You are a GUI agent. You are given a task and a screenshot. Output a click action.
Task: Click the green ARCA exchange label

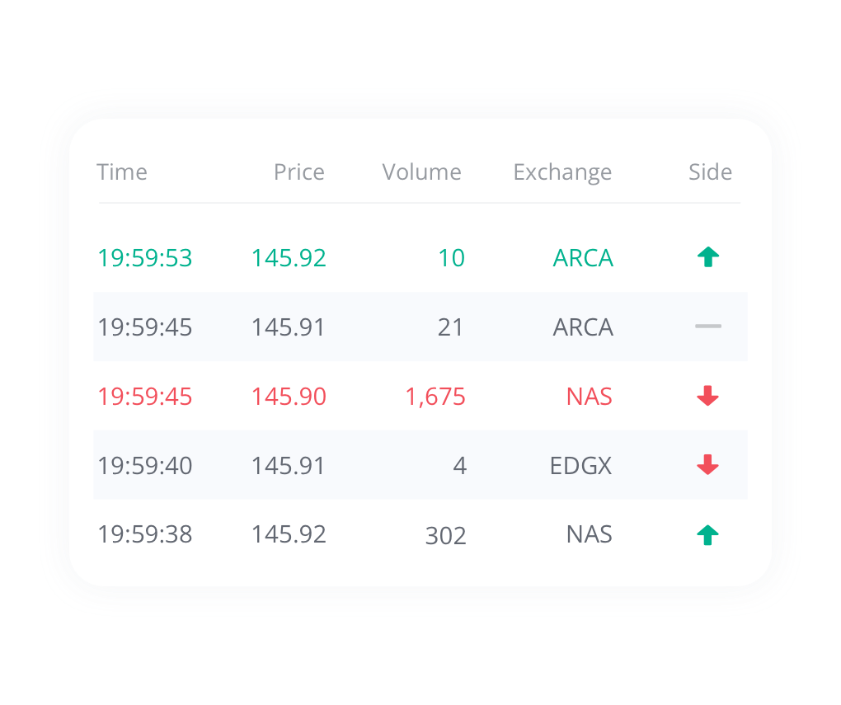pos(583,258)
